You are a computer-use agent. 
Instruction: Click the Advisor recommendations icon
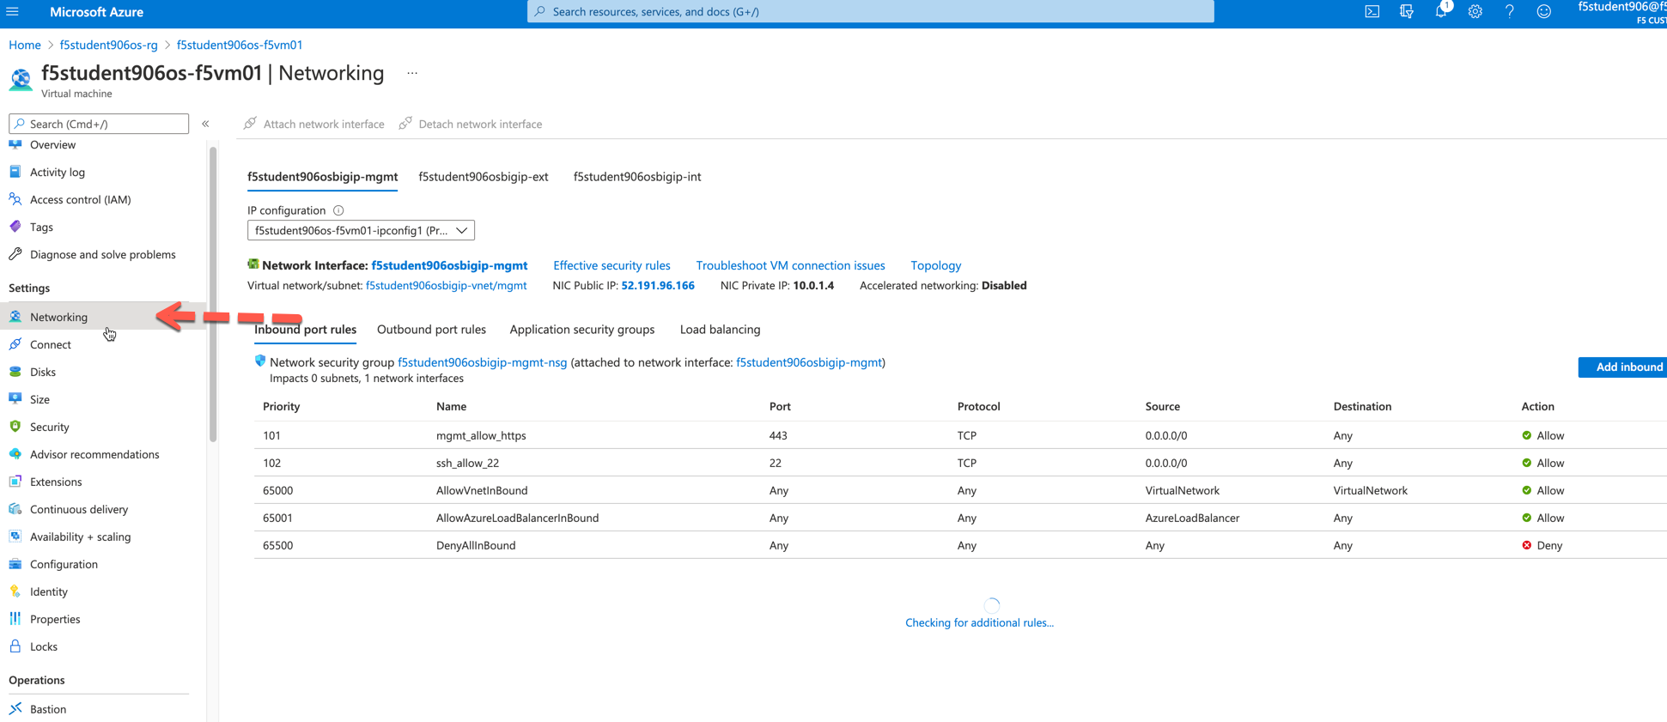[15, 454]
